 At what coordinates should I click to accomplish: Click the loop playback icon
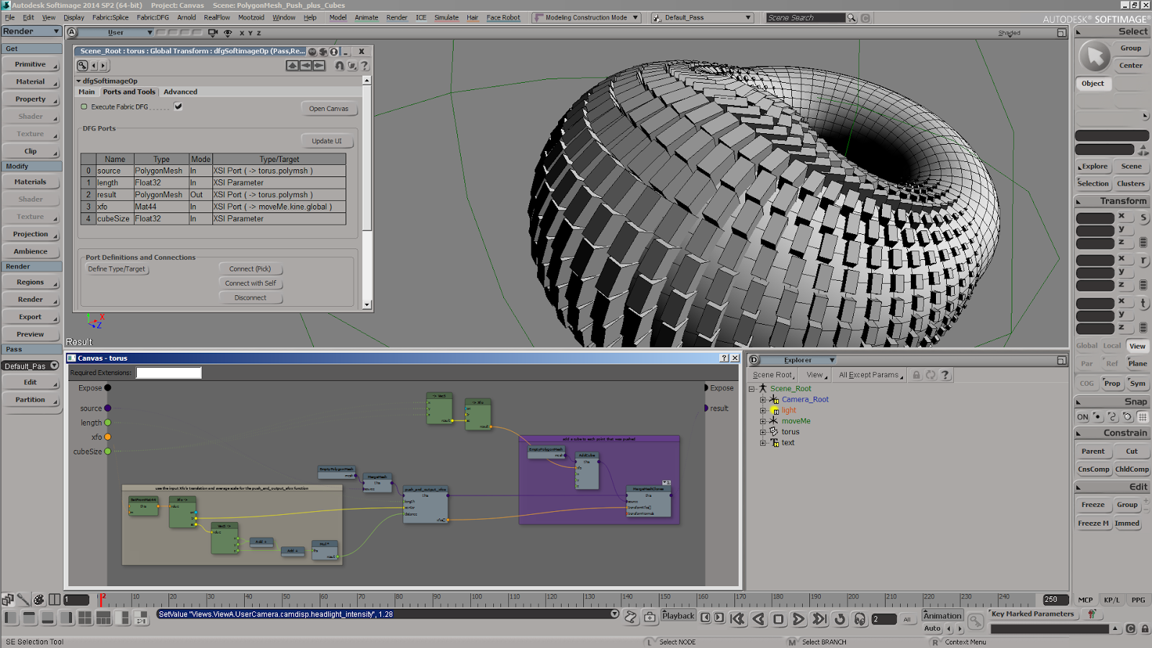[x=840, y=619]
